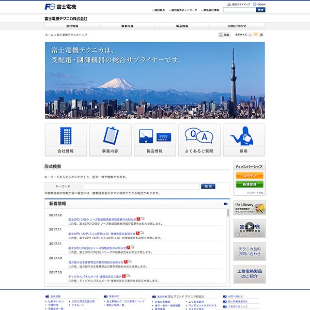Click the orange ログイン button
The width and height of the screenshot is (310, 310).
tap(250, 176)
